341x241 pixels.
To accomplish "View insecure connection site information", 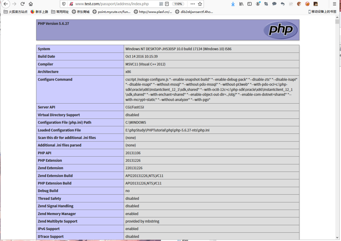I will click(71, 4).
